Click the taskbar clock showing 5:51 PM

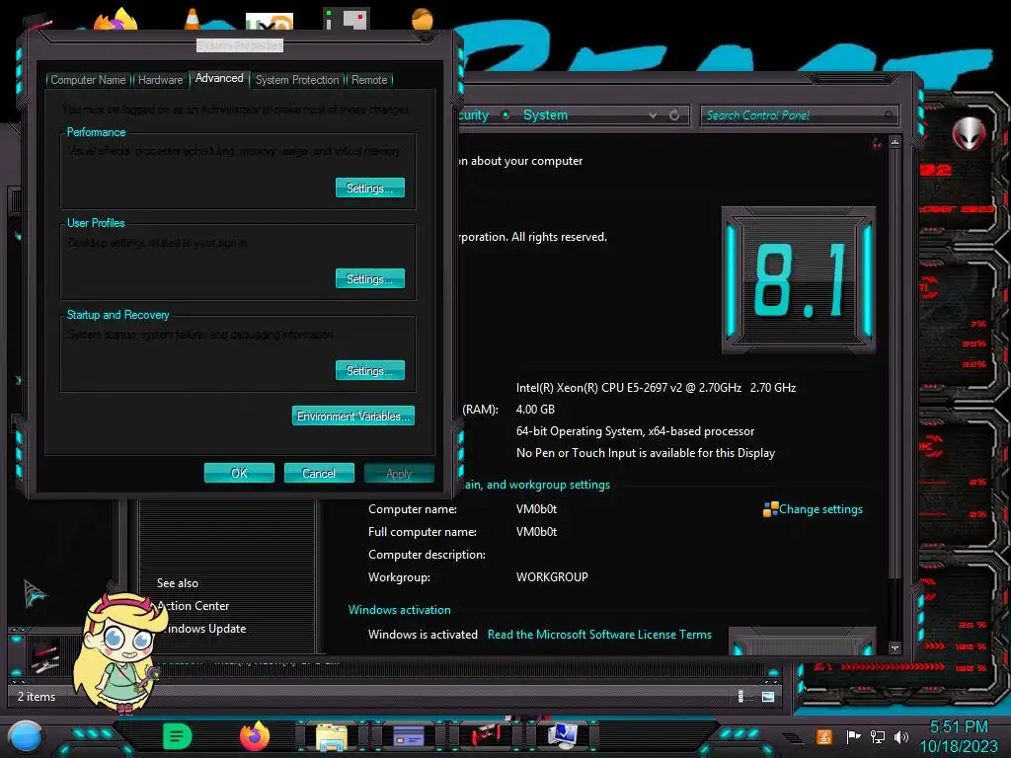[x=959, y=727]
